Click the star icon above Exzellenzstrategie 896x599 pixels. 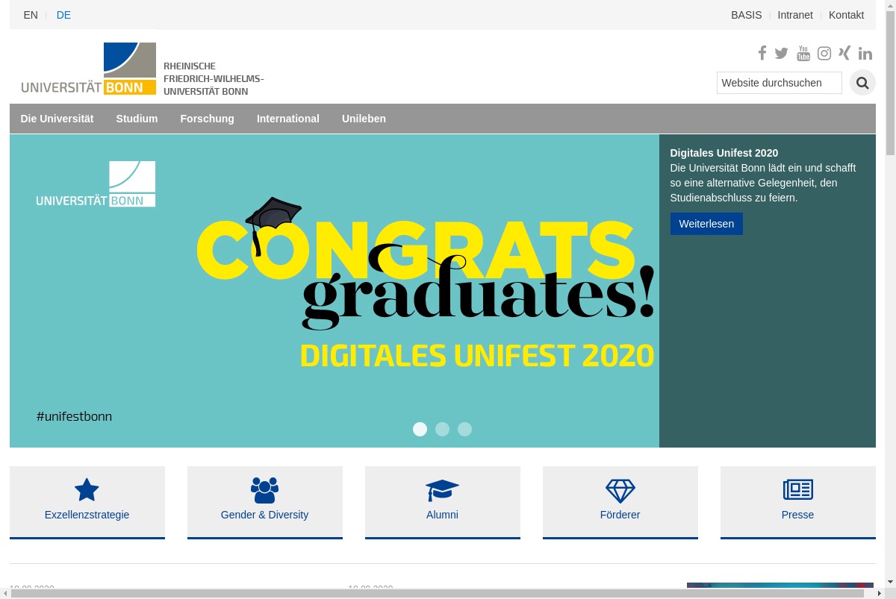coord(87,490)
